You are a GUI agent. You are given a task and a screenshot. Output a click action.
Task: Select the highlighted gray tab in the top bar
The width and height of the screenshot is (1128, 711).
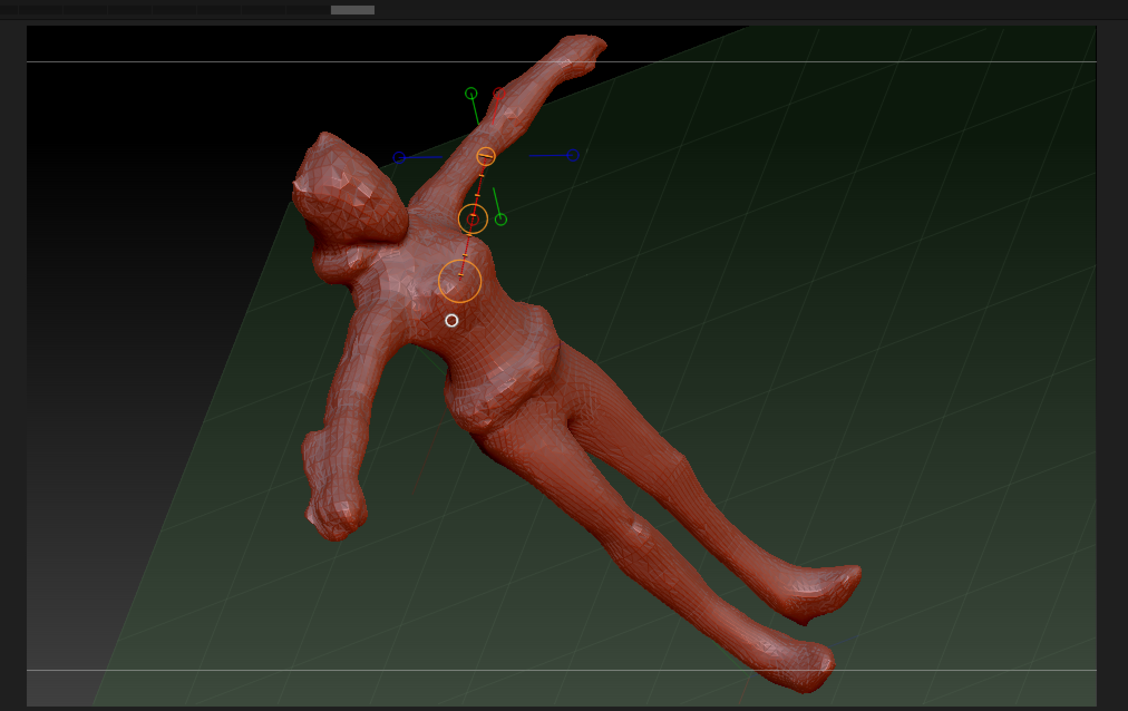click(x=353, y=10)
